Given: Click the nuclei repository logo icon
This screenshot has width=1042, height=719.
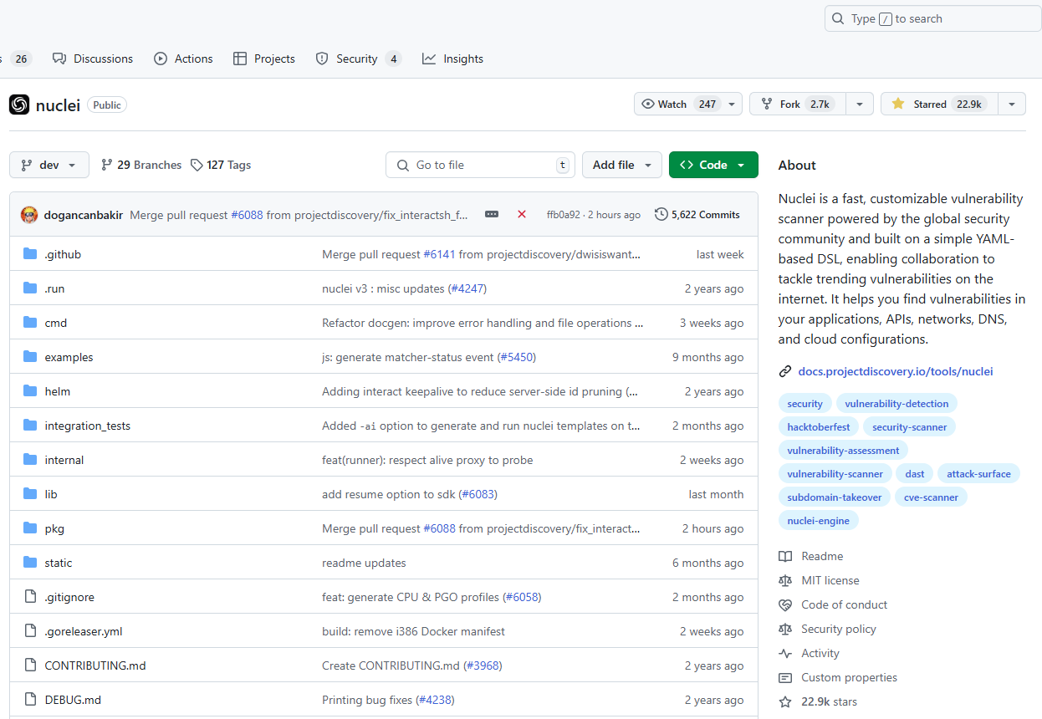Looking at the screenshot, I should pos(19,105).
